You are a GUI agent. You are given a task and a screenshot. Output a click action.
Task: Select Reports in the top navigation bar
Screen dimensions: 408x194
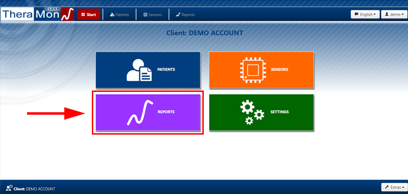click(x=185, y=15)
